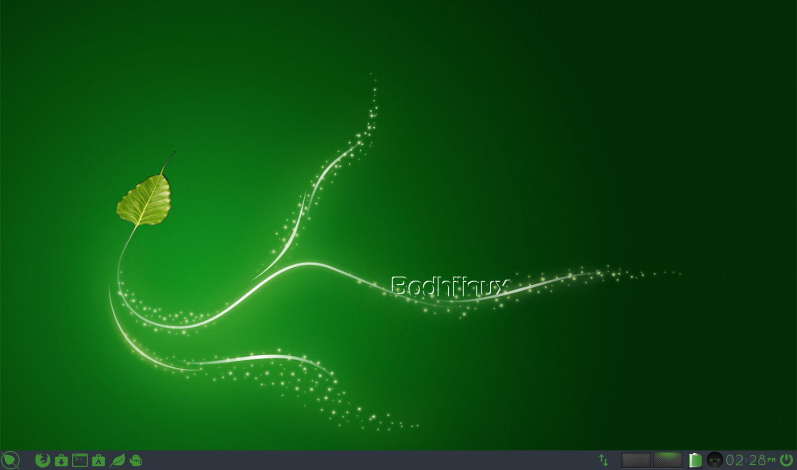Click the network up-down arrows indicator
The image size is (797, 470).
tap(603, 460)
